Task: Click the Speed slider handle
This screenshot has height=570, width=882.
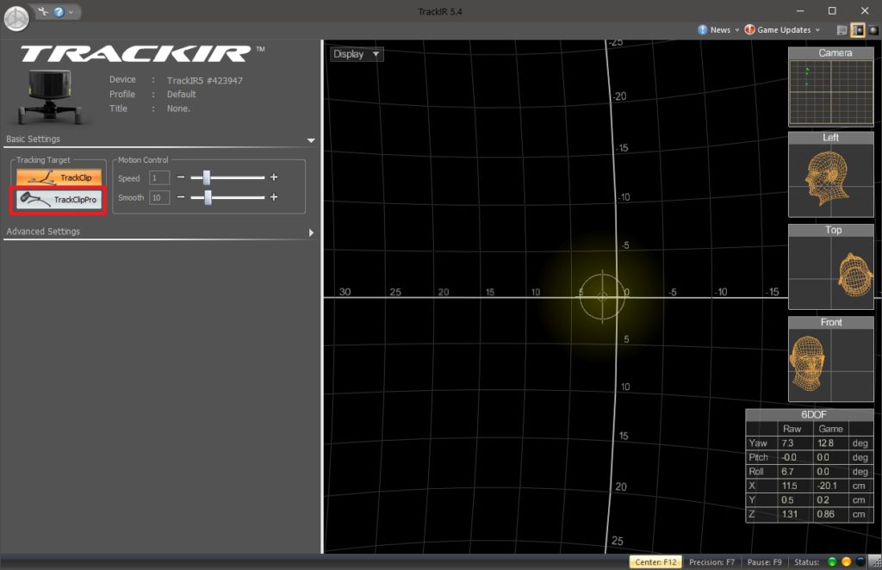Action: (207, 177)
